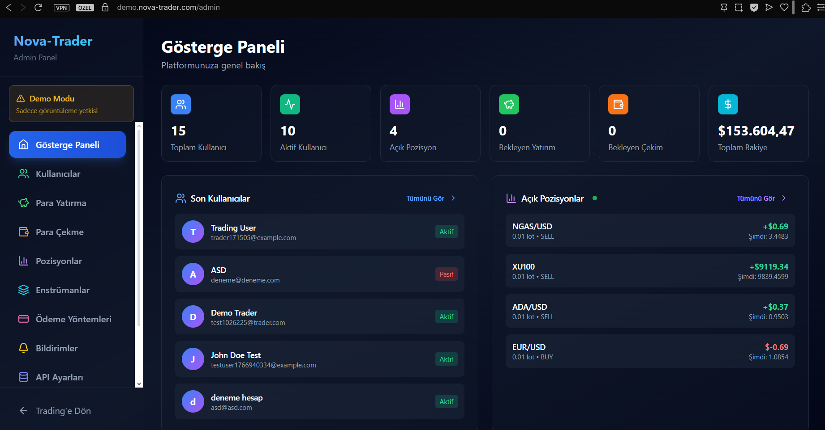Open Gösterge Paneli from sidebar menu
Screen dimensions: 825x430
coord(67,144)
